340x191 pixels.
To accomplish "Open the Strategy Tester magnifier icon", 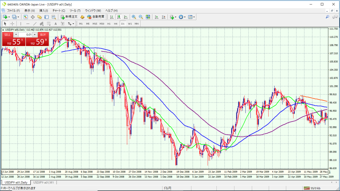I will pyautogui.click(x=53, y=17).
